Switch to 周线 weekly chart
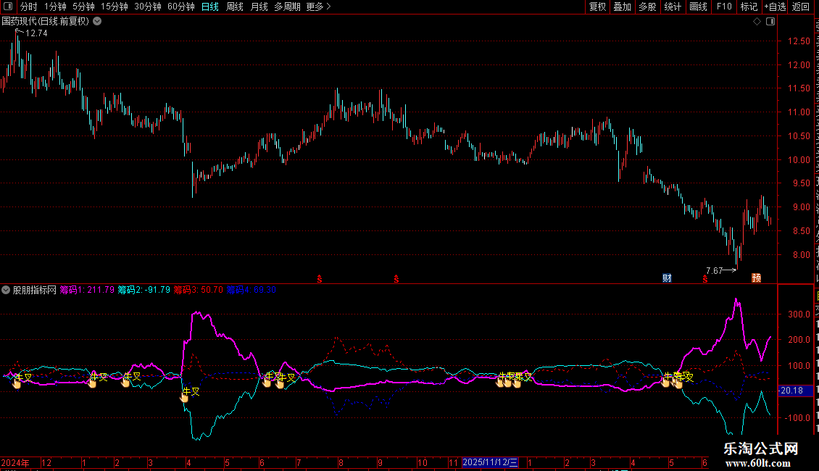 (x=235, y=7)
